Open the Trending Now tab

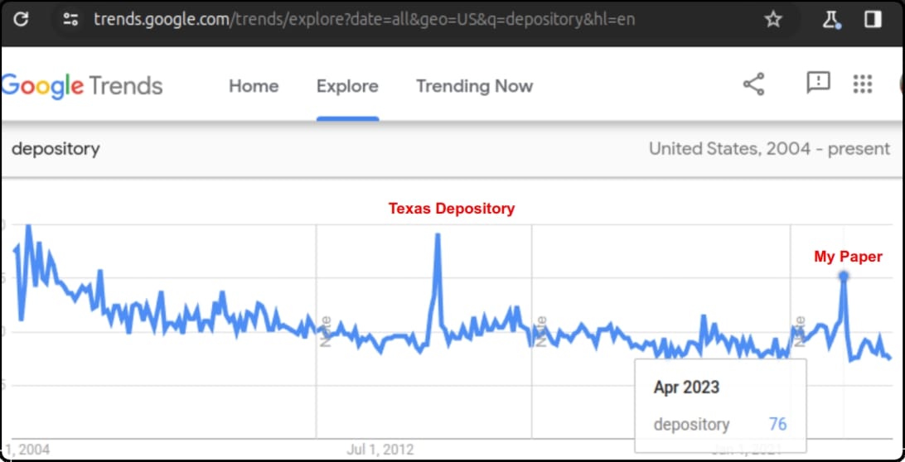[x=474, y=86]
